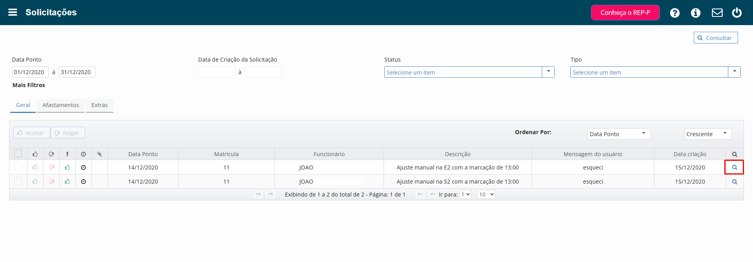Focus the first Data de Criação date field
Image resolution: width=753 pixels, height=262 pixels.
coord(216,72)
